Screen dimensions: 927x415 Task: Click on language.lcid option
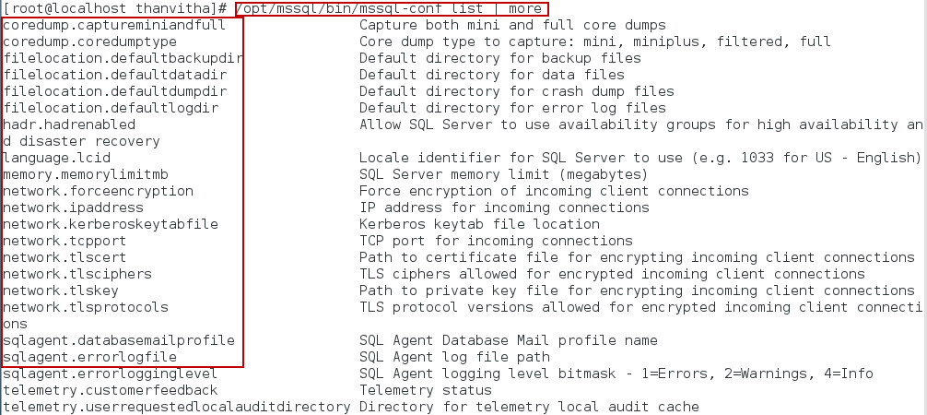click(56, 158)
